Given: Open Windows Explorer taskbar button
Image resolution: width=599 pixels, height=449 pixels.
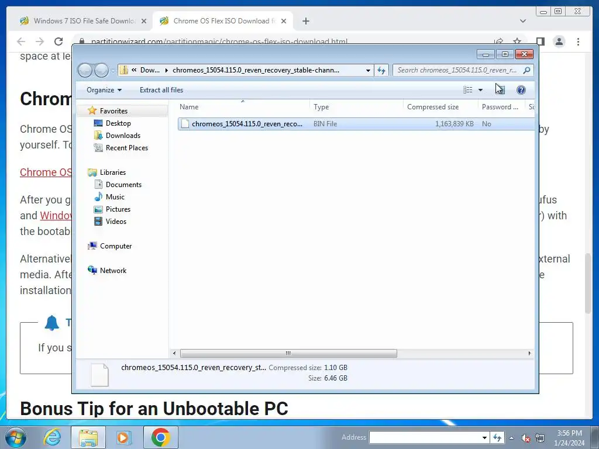Looking at the screenshot, I should (x=88, y=437).
